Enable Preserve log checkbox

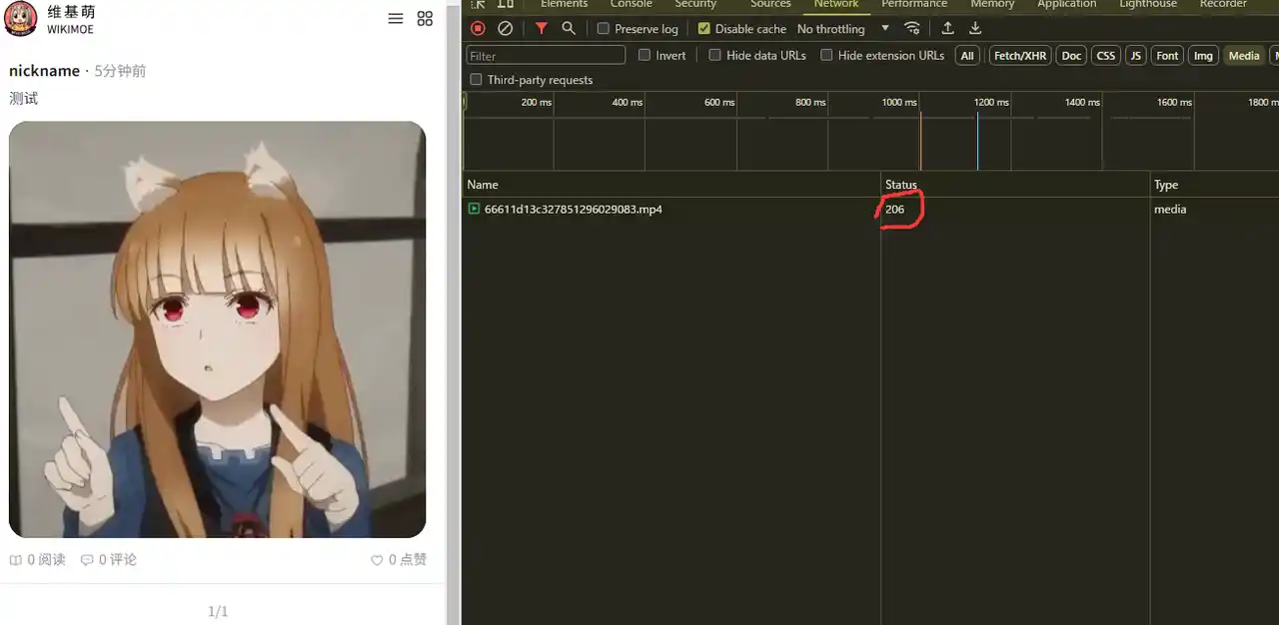point(604,29)
